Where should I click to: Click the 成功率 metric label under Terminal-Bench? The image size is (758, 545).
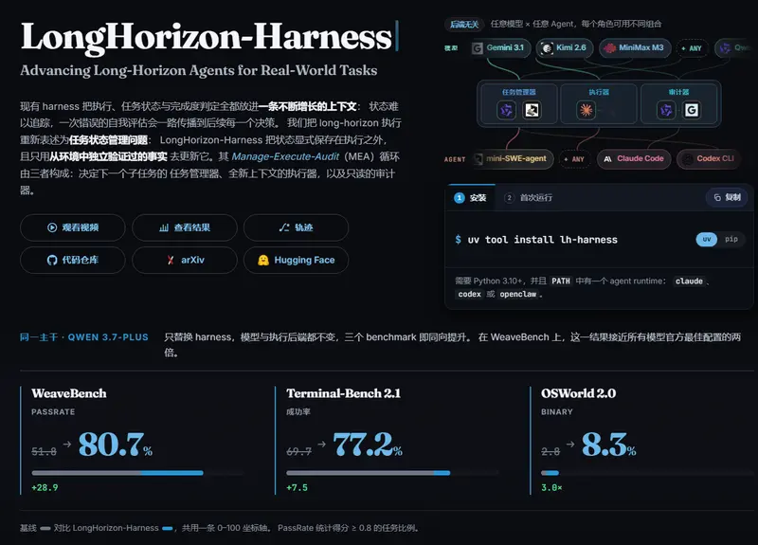[x=298, y=412]
